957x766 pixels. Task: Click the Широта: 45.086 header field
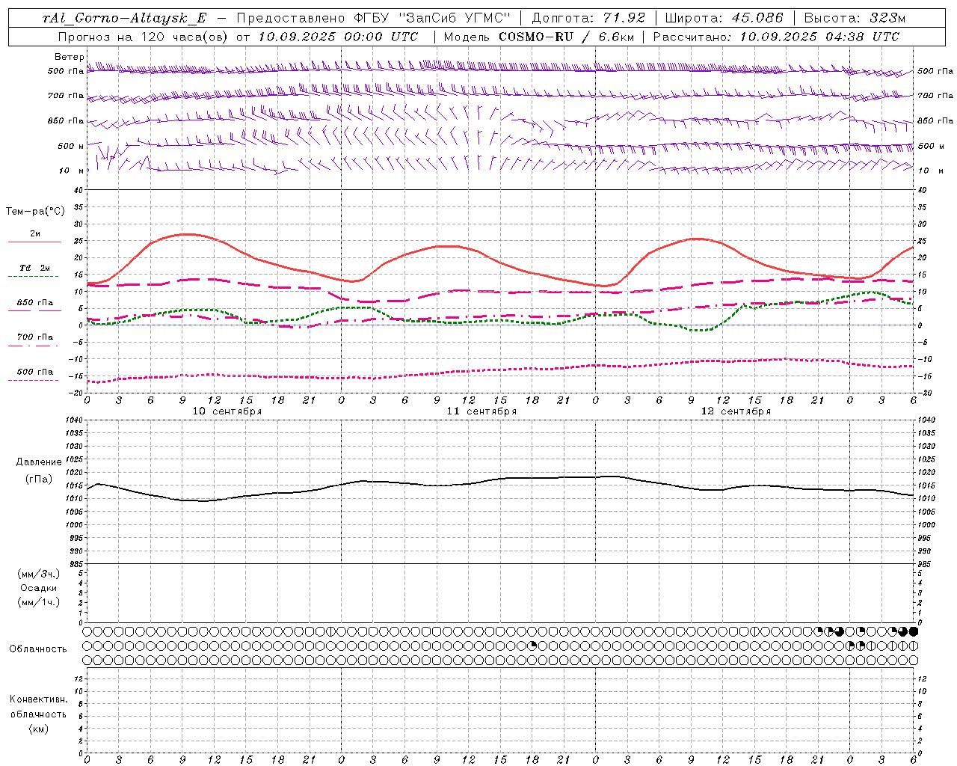point(724,18)
